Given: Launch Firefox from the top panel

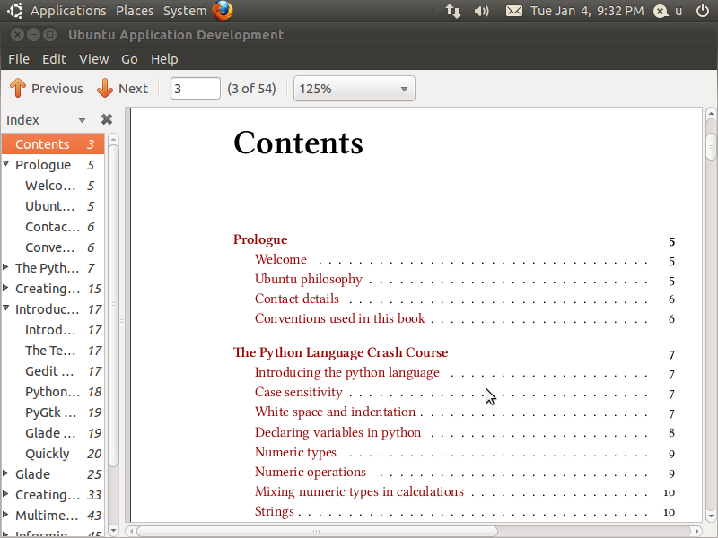Looking at the screenshot, I should 223,11.
